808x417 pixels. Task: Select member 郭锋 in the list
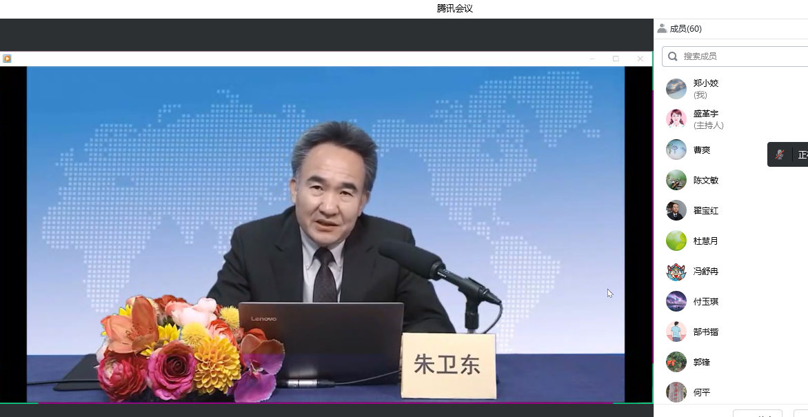(701, 362)
